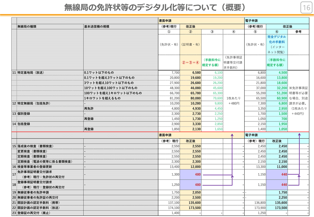Select row label 包括登録
Image resolution: width=314 pixels, height=217 pixels.
tap(24, 124)
